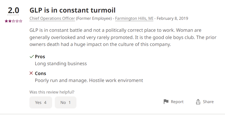This screenshot has height=117, width=225.
Task: Click the 2.0 overall rating number
Action: pyautogui.click(x=13, y=11)
